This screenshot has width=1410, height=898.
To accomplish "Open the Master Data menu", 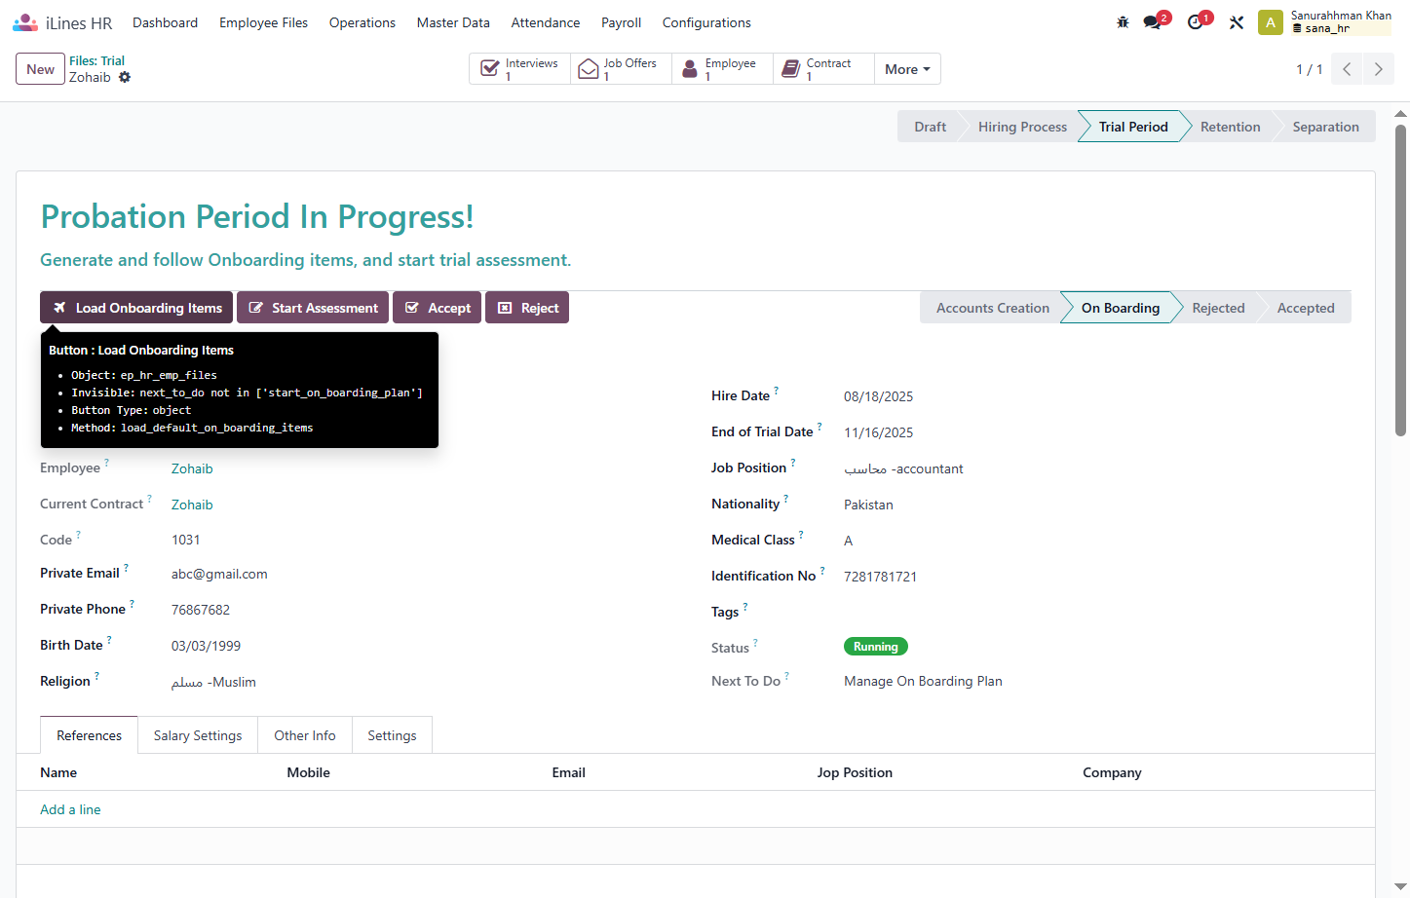I will [453, 22].
